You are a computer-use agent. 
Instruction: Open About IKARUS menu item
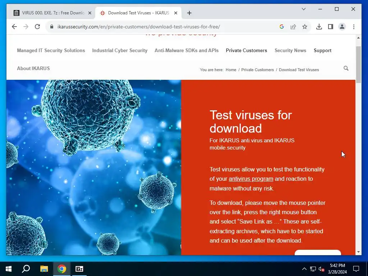click(33, 68)
